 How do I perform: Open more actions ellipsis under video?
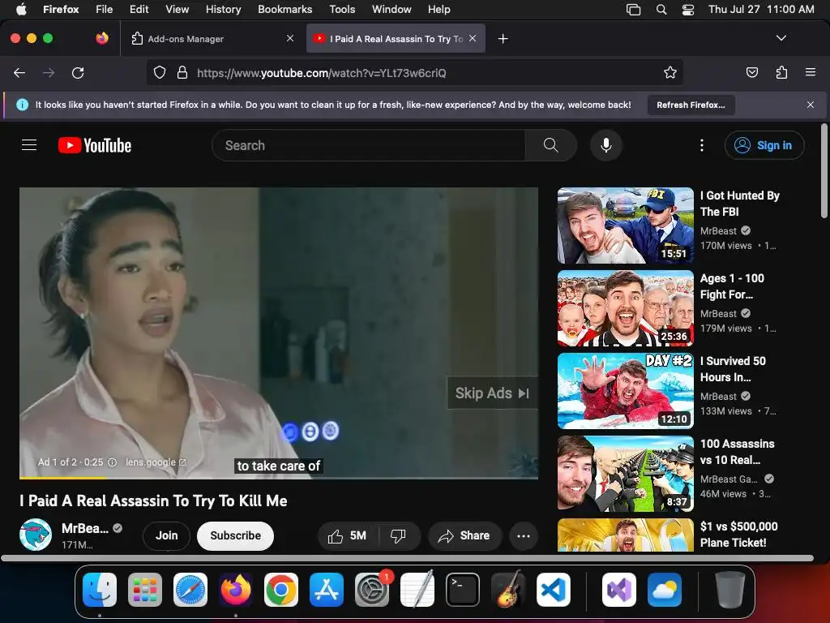524,536
